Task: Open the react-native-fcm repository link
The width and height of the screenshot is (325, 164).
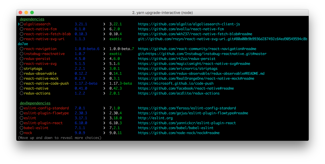Action: tap(181, 29)
